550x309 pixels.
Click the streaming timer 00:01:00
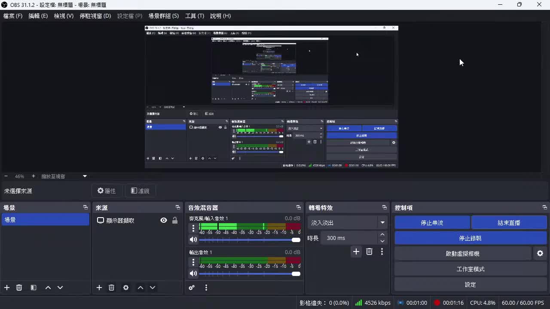(412, 303)
